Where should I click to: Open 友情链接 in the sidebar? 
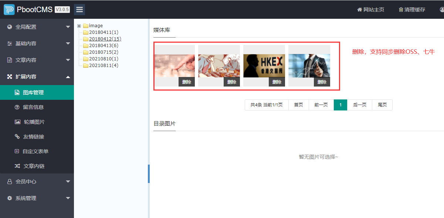33,137
